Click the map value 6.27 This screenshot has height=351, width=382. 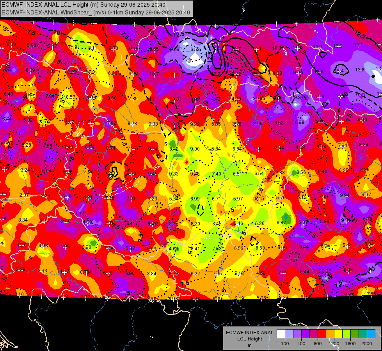[195, 273]
